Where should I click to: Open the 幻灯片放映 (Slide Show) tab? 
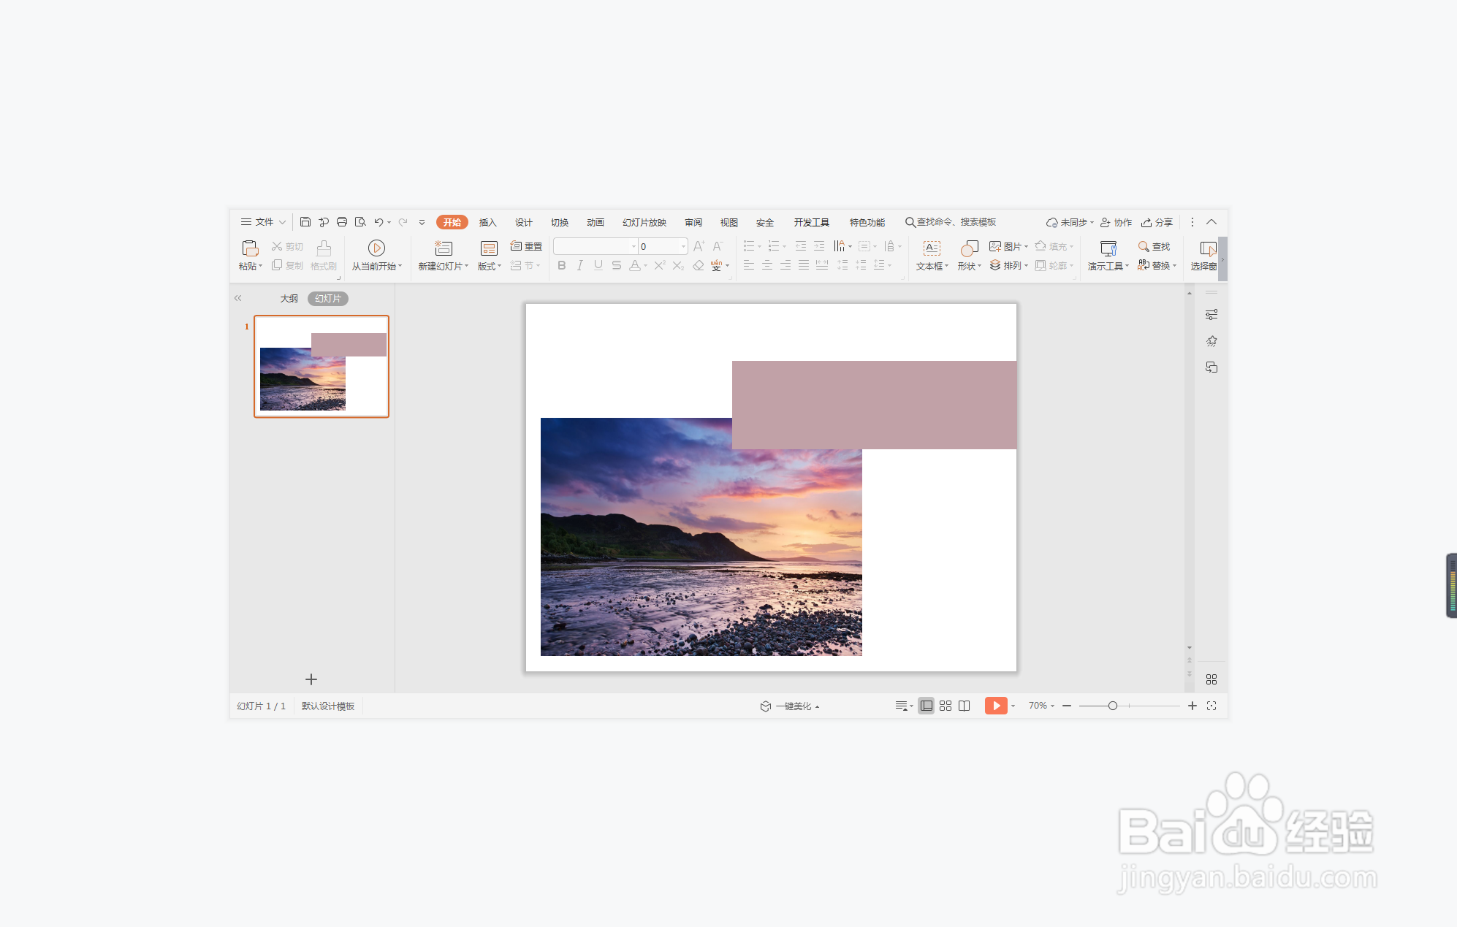point(644,222)
